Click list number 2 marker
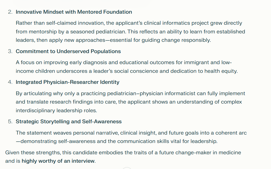This screenshot has height=169, width=271. [x=10, y=12]
